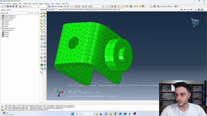207x116 pixels.
Task: Click the Query information icon
Action: pyautogui.click(x=131, y=6)
